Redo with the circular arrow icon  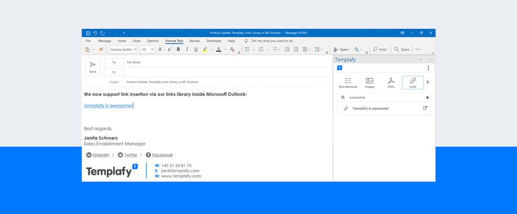(102, 33)
